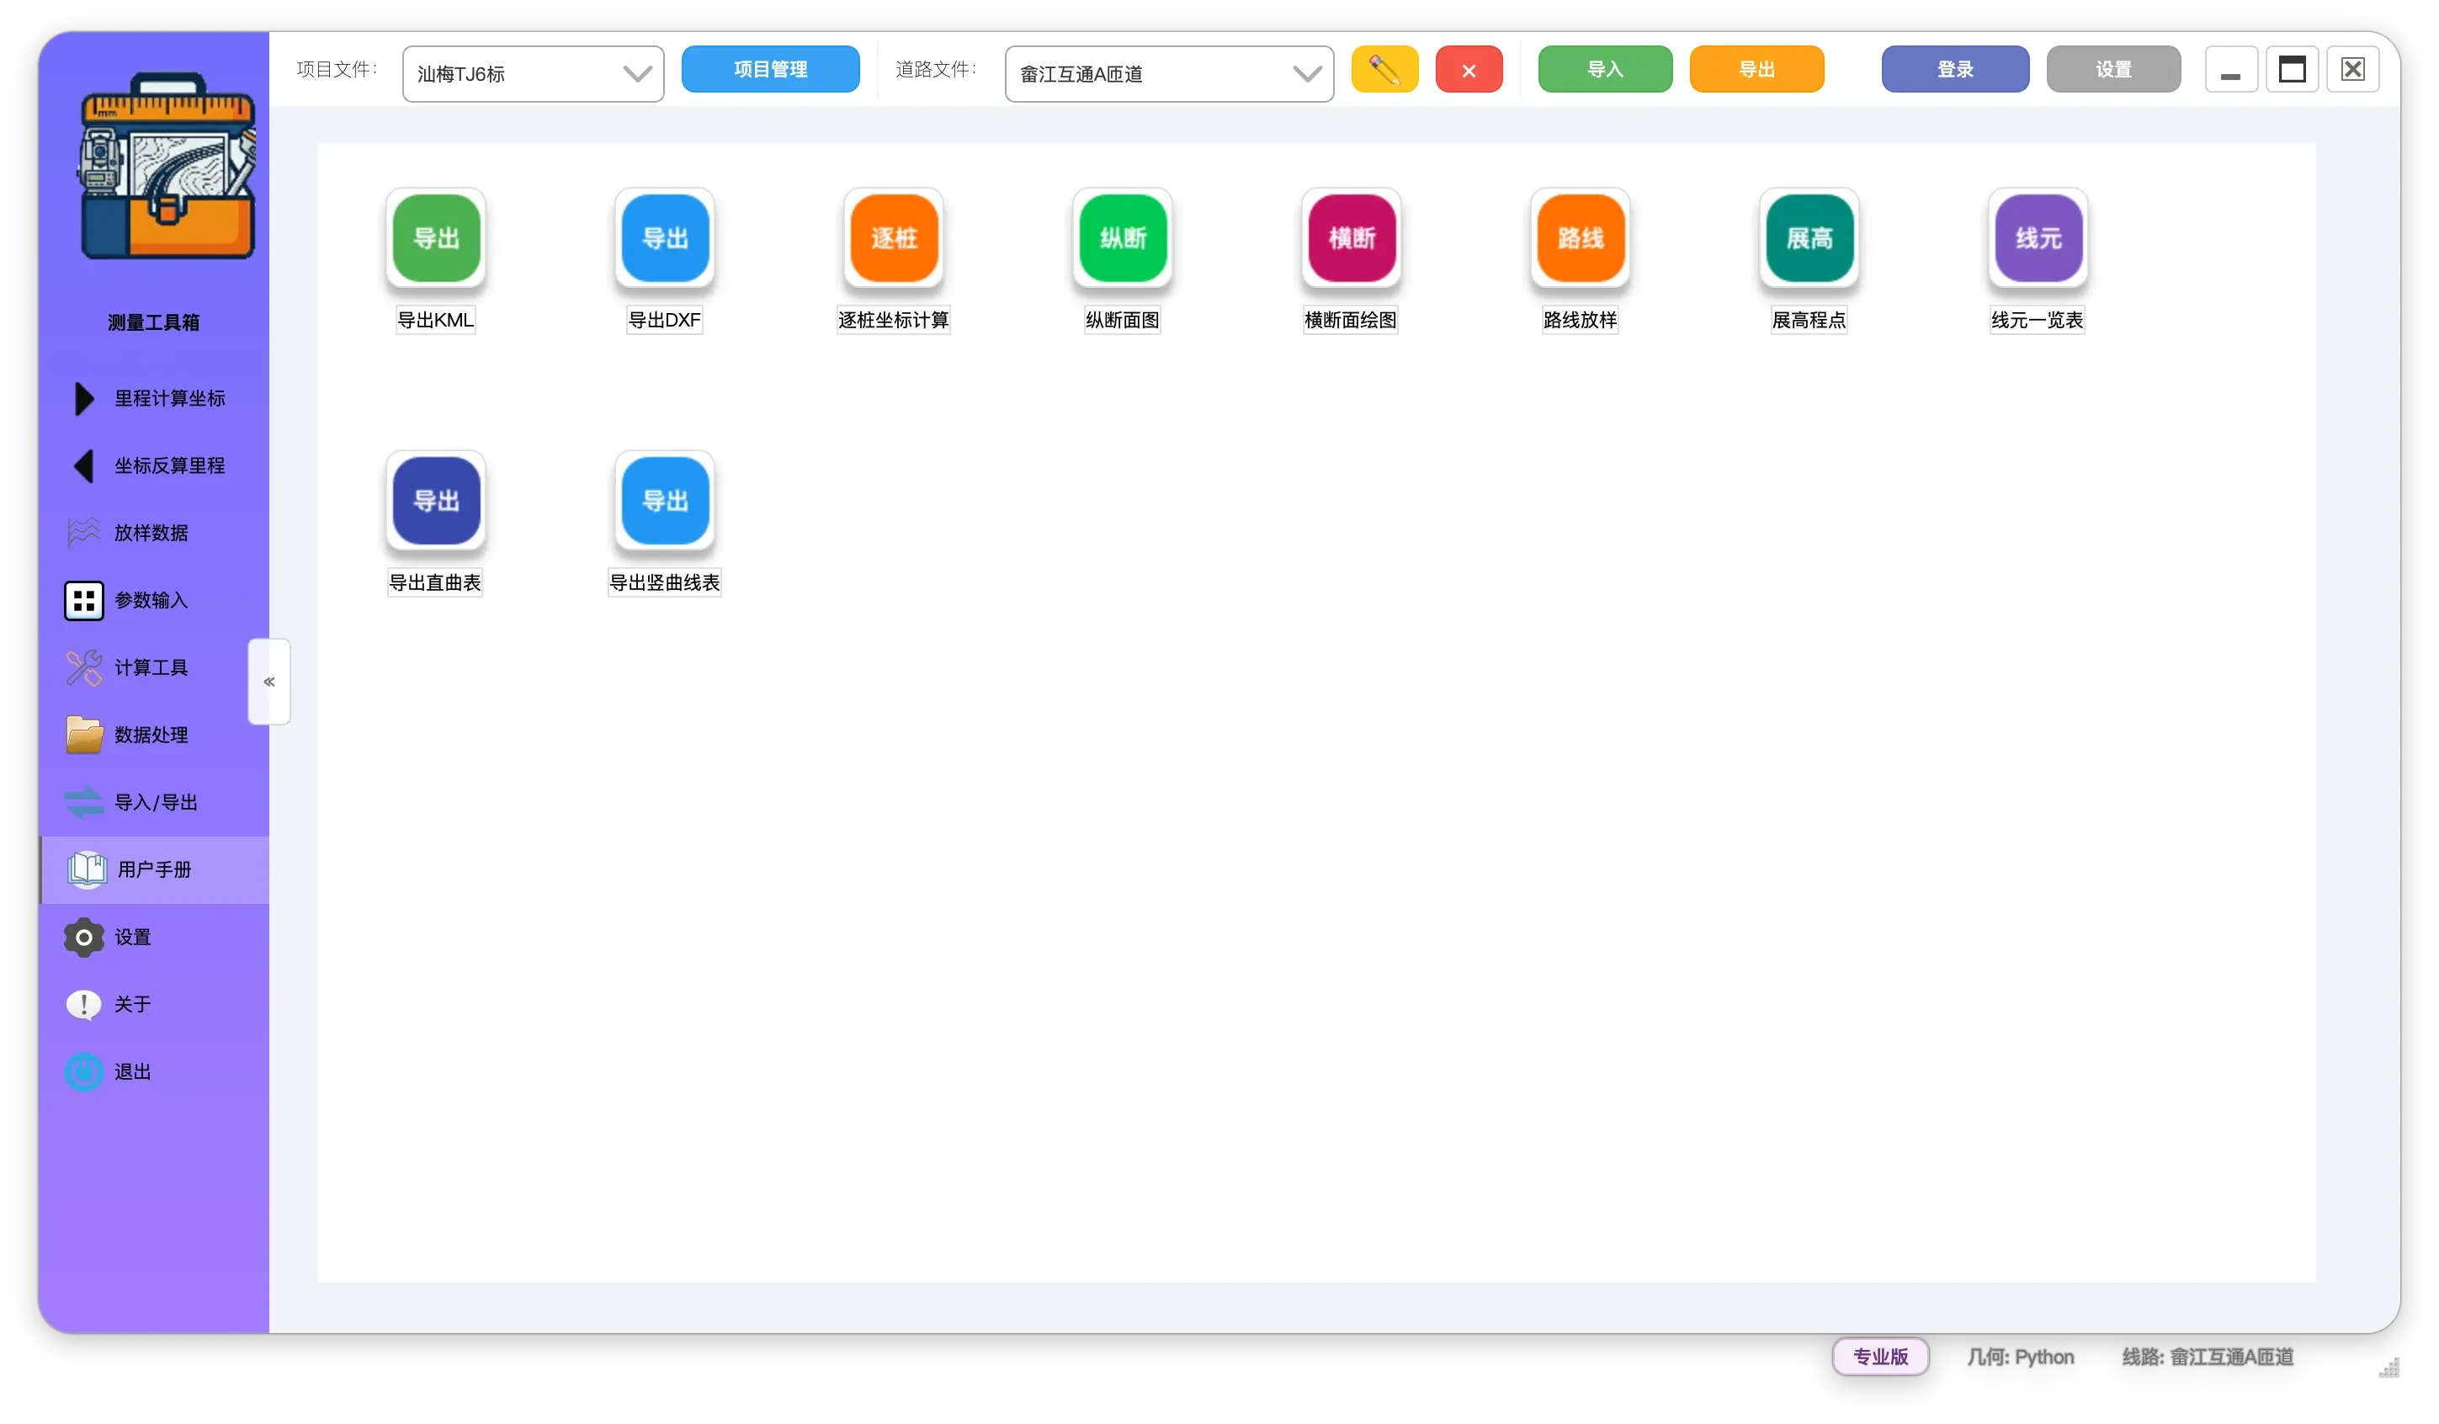This screenshot has width=2439, height=1424.
Task: Click the green 导入 button
Action: (1605, 70)
